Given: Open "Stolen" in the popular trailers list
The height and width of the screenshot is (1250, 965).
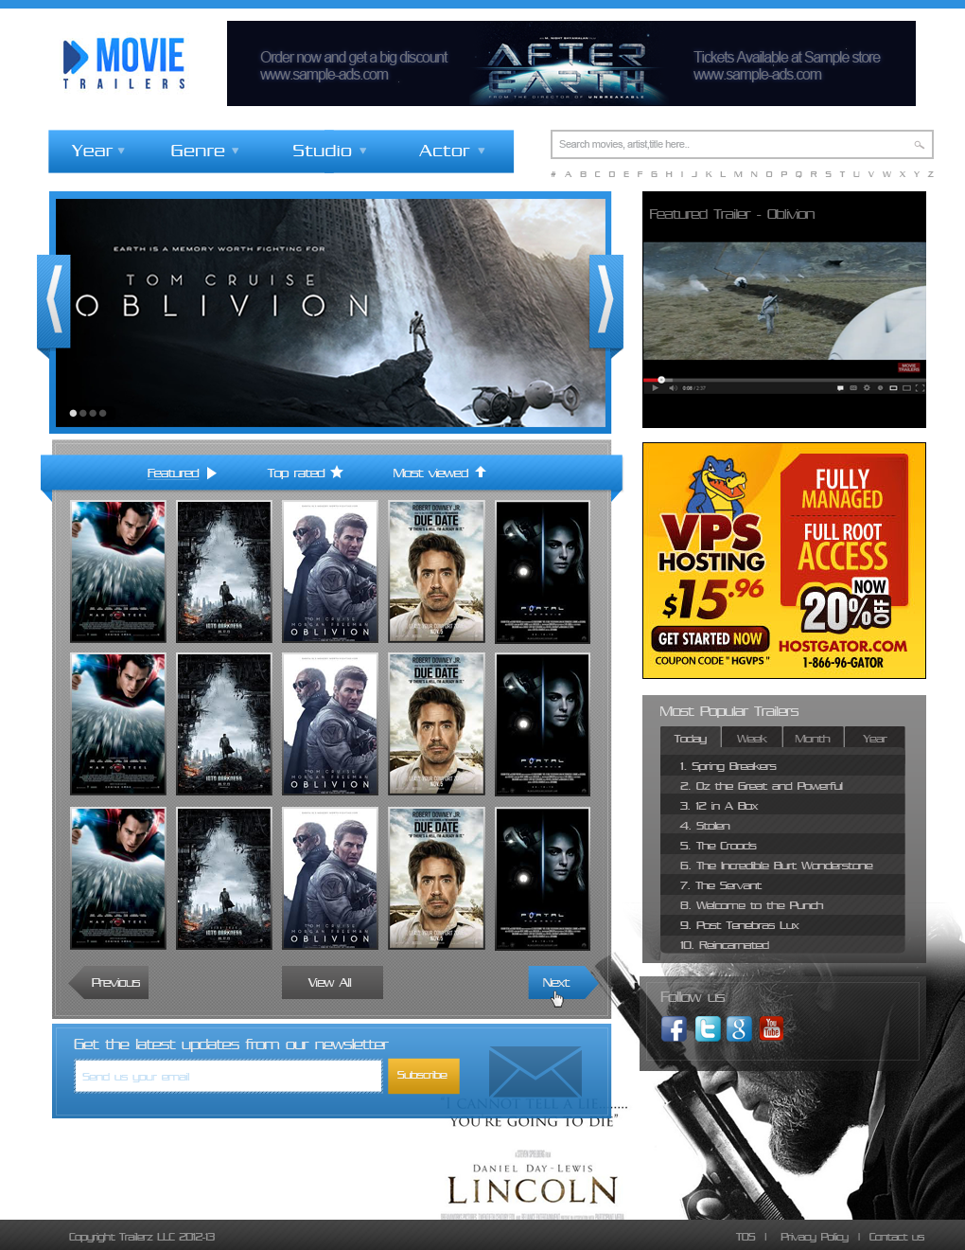Looking at the screenshot, I should click(x=782, y=826).
